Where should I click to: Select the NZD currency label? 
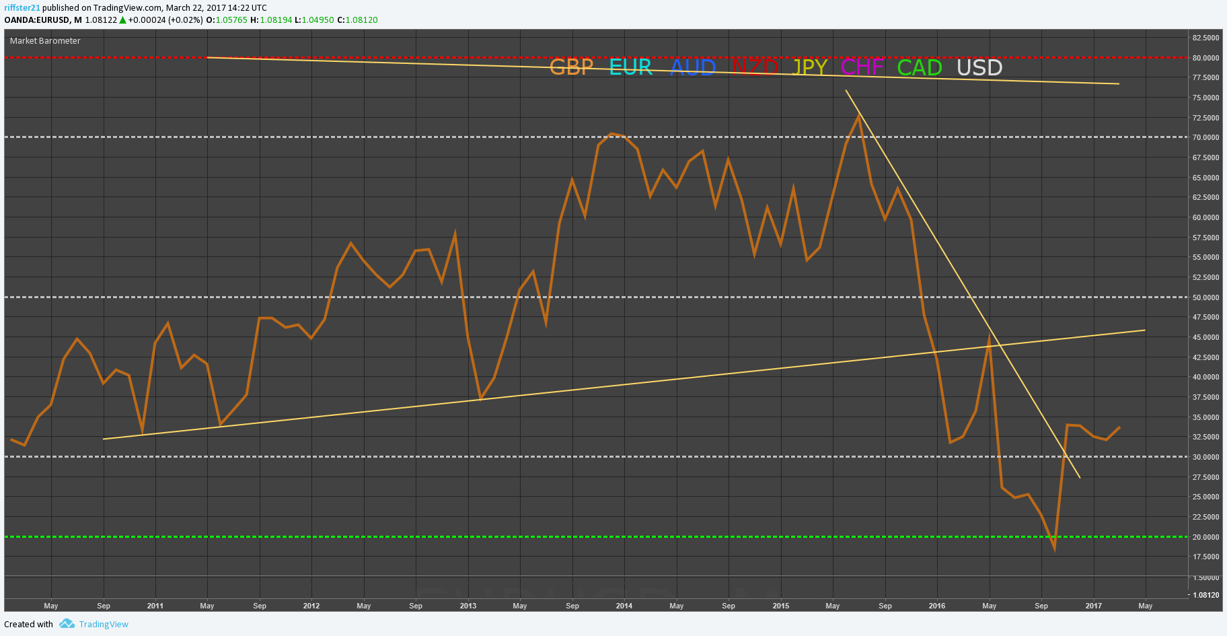(x=755, y=67)
